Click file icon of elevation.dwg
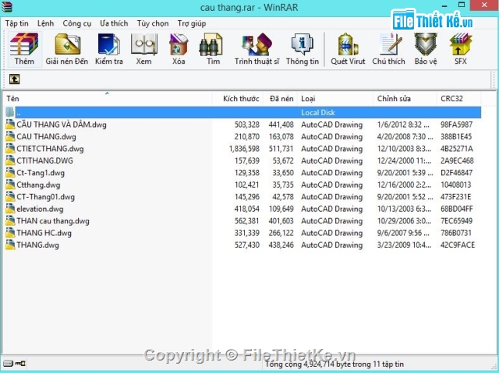The image size is (499, 373). 10,209
